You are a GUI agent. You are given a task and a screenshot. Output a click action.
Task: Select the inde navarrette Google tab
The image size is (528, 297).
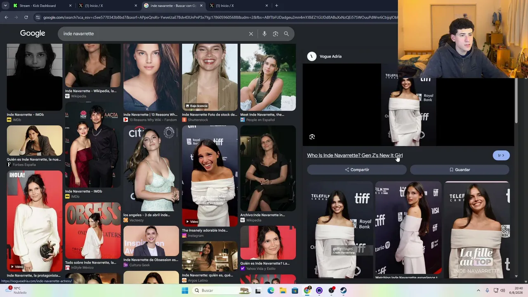pos(174,6)
